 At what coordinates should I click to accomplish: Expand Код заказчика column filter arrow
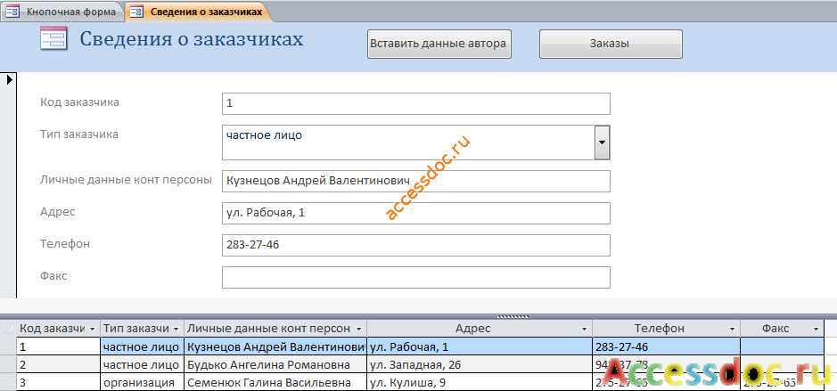pos(93,330)
